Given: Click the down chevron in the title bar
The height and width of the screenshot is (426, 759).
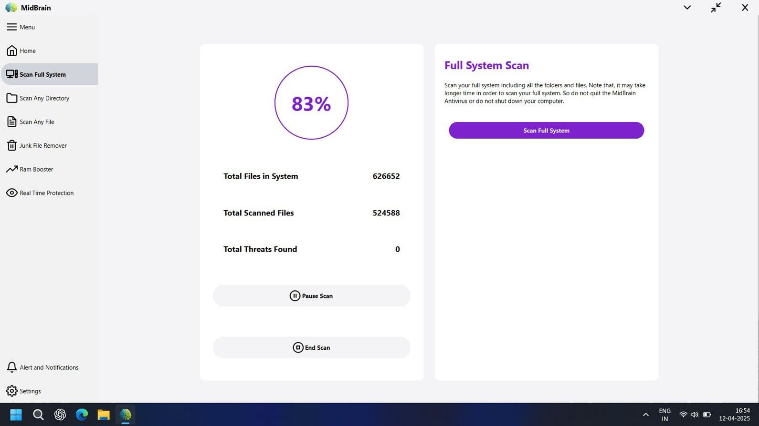Looking at the screenshot, I should (687, 8).
